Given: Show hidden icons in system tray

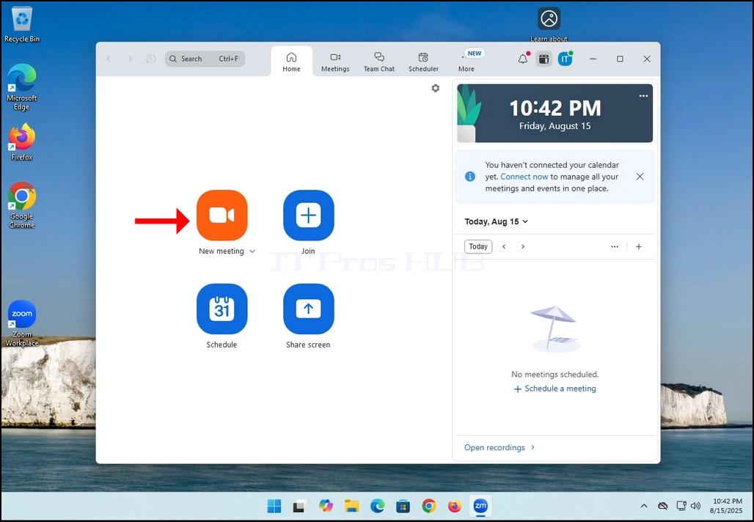Looking at the screenshot, I should (644, 506).
